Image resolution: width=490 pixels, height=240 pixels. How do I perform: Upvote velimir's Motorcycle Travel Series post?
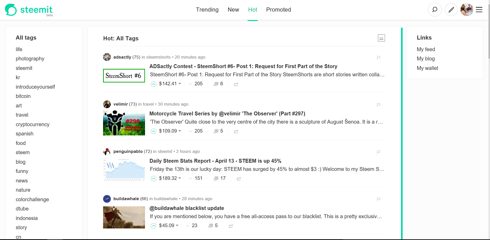point(153,131)
